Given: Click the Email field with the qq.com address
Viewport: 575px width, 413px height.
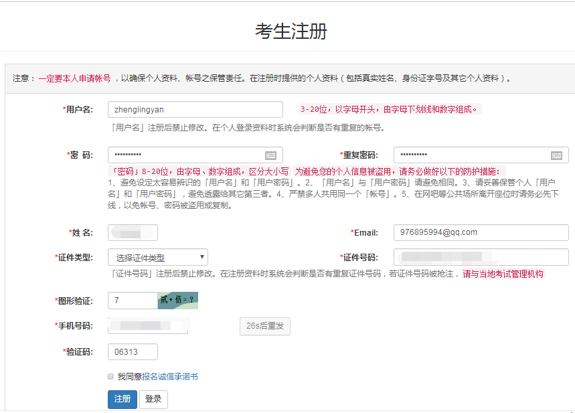Looking at the screenshot, I should click(481, 232).
